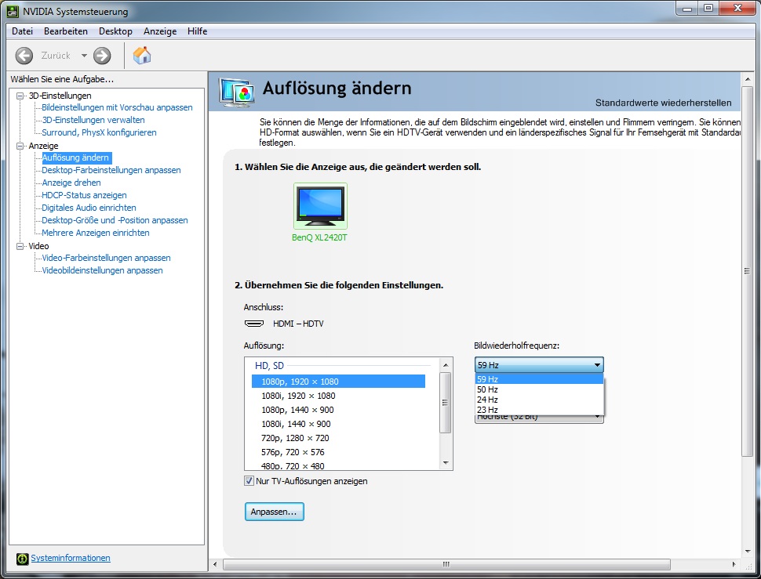This screenshot has height=579, width=761.
Task: Click main panel vertical scroll up arrow
Action: (x=748, y=79)
